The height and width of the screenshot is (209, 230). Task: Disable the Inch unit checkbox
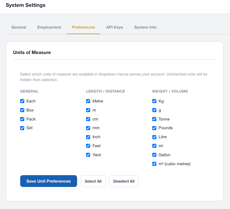point(88,137)
